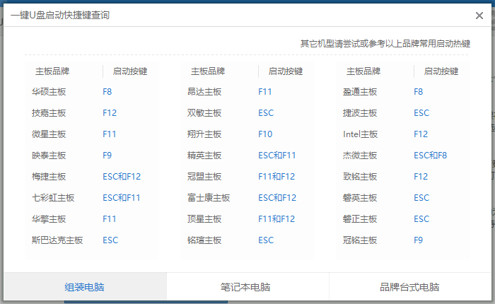Select the ESC和F12 hotkey for 梅捷主板
The width and height of the screenshot is (495, 304).
(x=122, y=177)
